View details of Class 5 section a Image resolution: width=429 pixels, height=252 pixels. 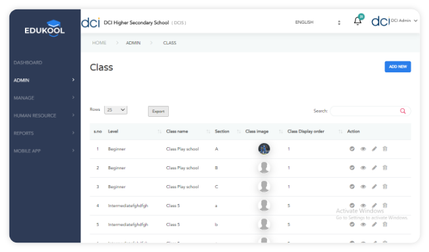coord(363,205)
